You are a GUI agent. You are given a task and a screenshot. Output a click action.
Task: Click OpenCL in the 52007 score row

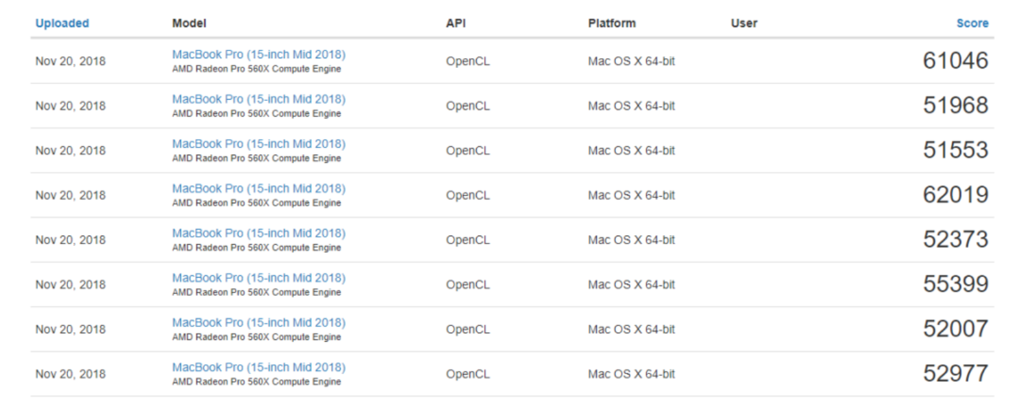pyautogui.click(x=468, y=329)
